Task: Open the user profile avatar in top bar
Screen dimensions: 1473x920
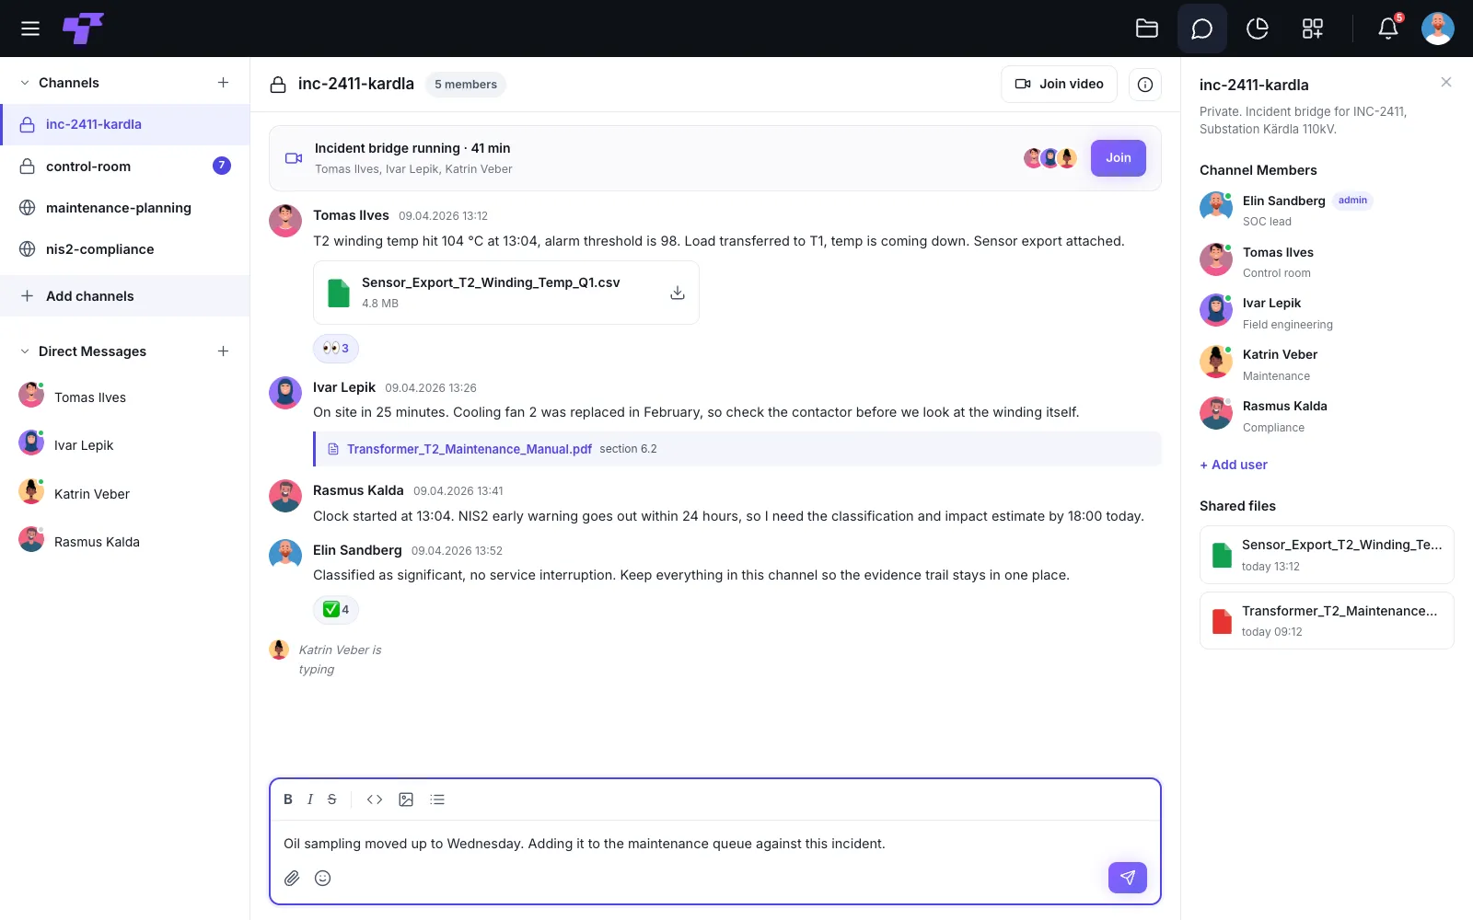Action: coord(1437,29)
